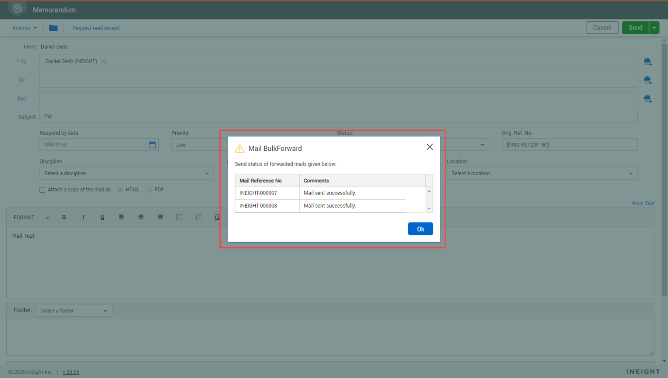Toggle italic formatting in the editor
Screen dimensions: 668x378
coord(83,217)
